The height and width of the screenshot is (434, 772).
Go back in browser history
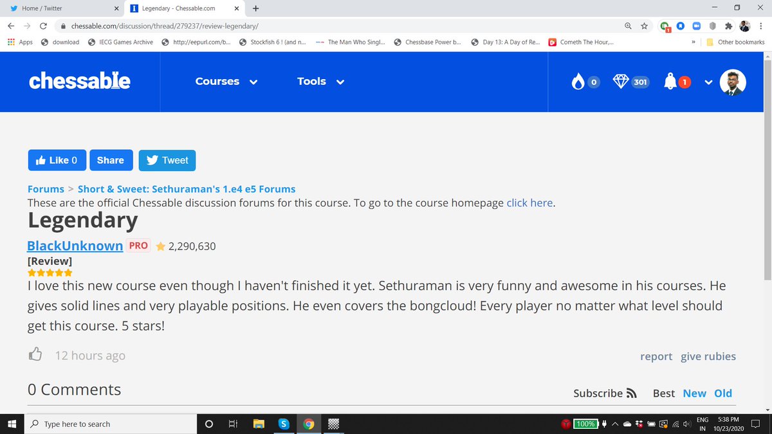11,26
